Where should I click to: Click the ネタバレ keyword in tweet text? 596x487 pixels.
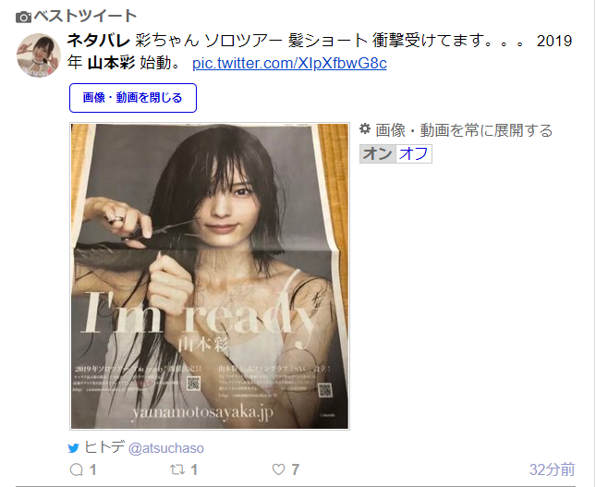point(99,41)
